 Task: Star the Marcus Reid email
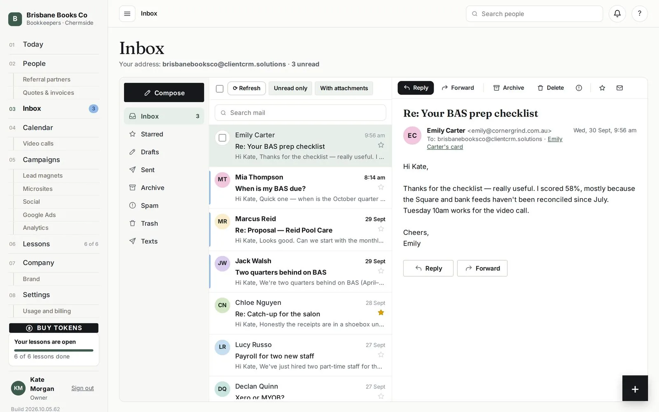click(381, 229)
